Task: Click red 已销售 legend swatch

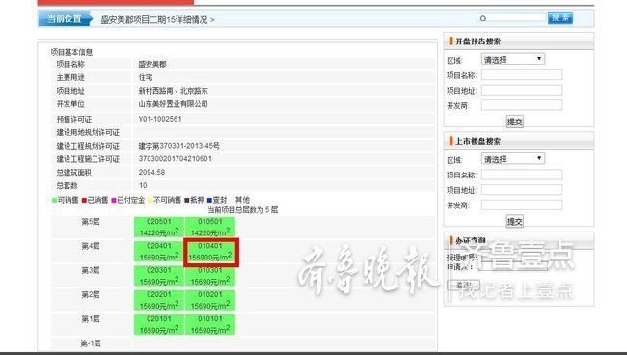Action: click(84, 200)
